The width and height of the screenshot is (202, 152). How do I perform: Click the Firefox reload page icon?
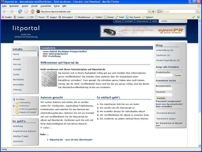tap(20, 11)
